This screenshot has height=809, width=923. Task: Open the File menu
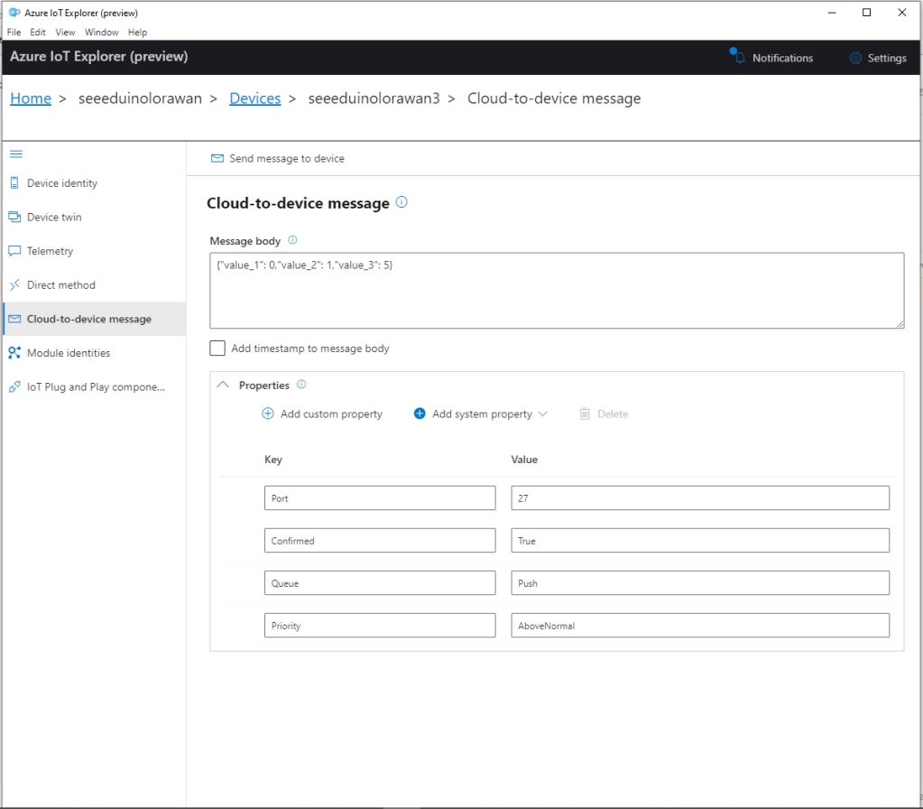coord(14,32)
